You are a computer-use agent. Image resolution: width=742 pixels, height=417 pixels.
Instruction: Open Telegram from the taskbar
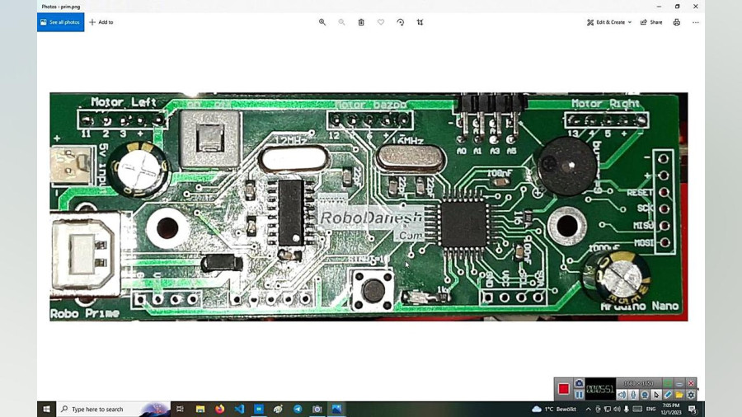(298, 409)
